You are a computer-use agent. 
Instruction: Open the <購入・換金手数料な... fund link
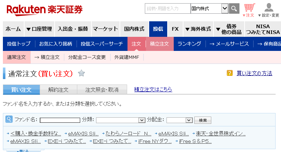36,134
